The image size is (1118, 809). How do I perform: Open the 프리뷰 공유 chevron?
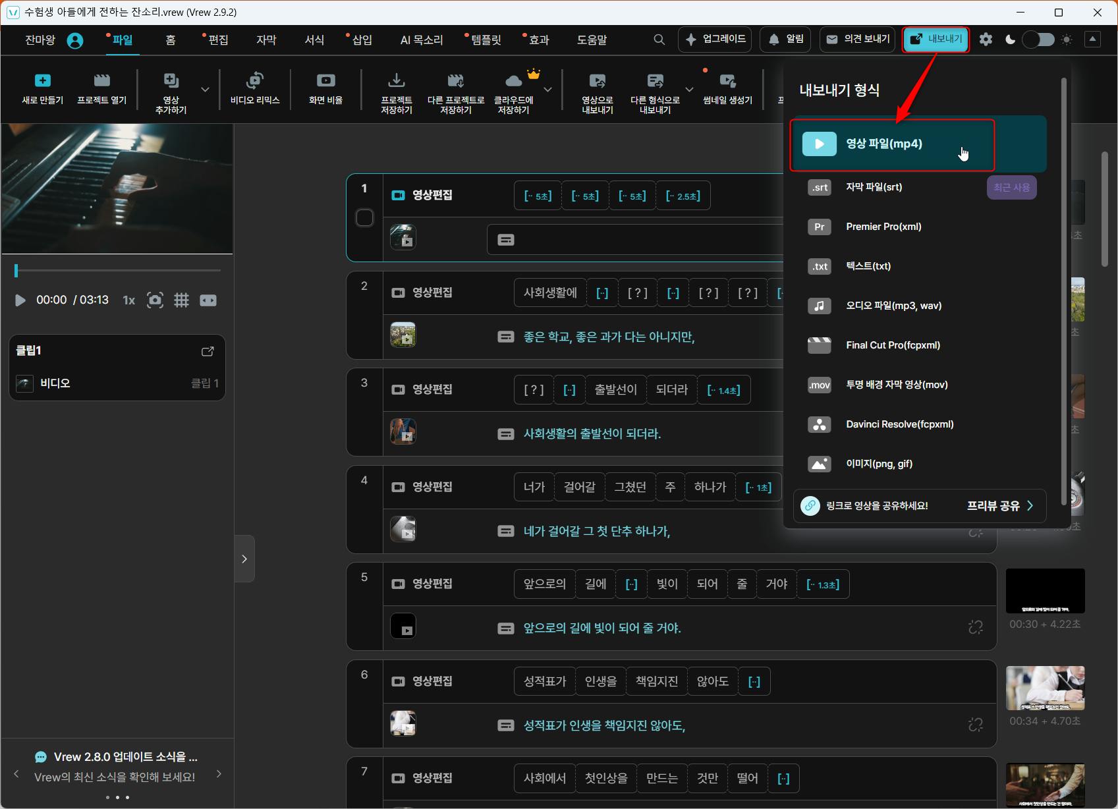click(x=1030, y=506)
